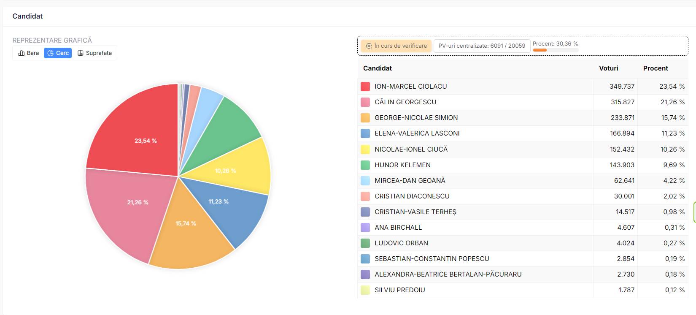This screenshot has height=315, width=696.
Task: Sort by the Procent column header
Action: pyautogui.click(x=655, y=68)
